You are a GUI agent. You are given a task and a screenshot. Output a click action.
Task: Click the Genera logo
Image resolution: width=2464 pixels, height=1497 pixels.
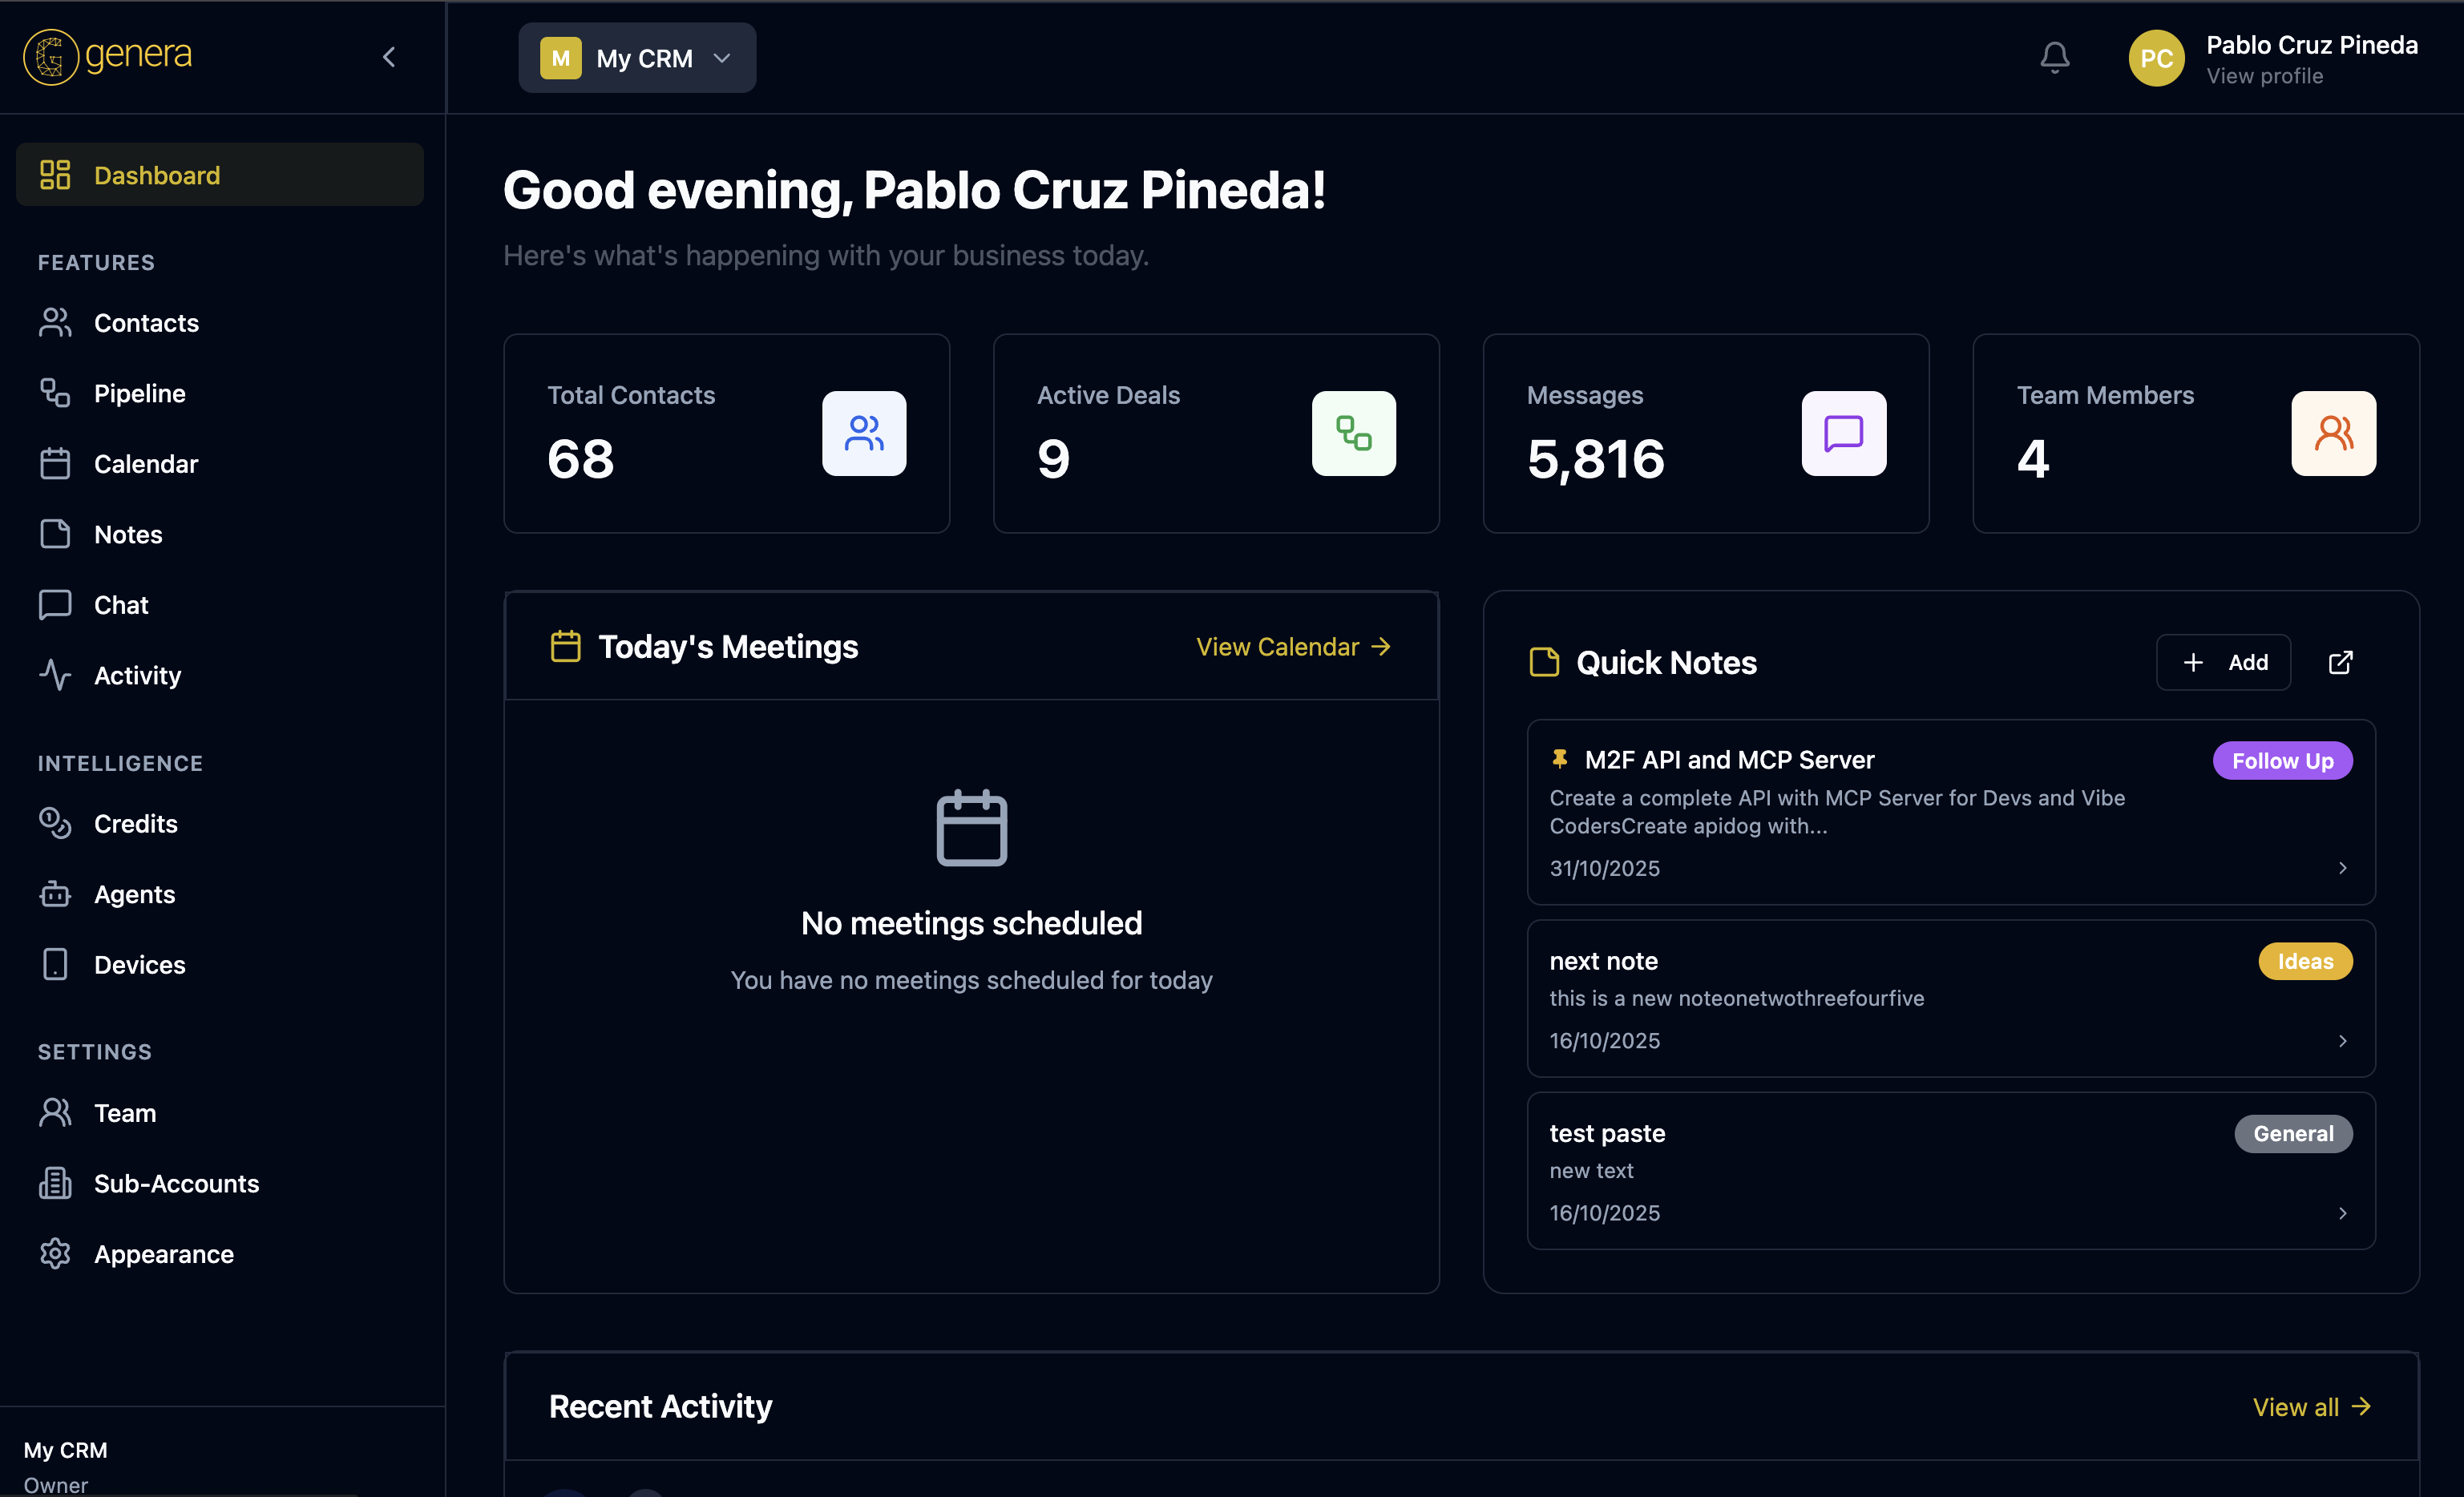pyautogui.click(x=108, y=56)
